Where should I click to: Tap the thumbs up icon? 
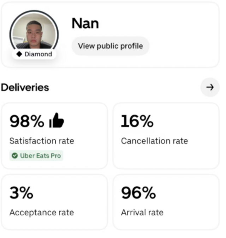[56, 121]
